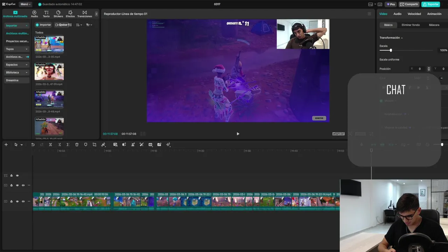448x252 pixels.
Task: Open the media sort order dropdown
Action: 79,25
